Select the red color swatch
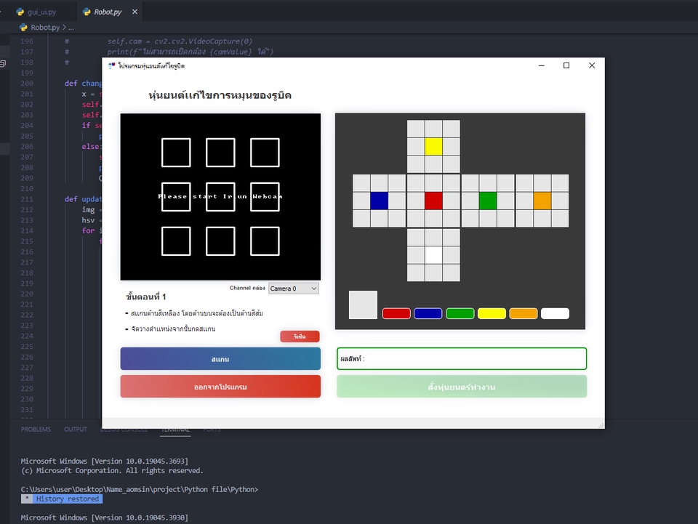 (x=396, y=313)
